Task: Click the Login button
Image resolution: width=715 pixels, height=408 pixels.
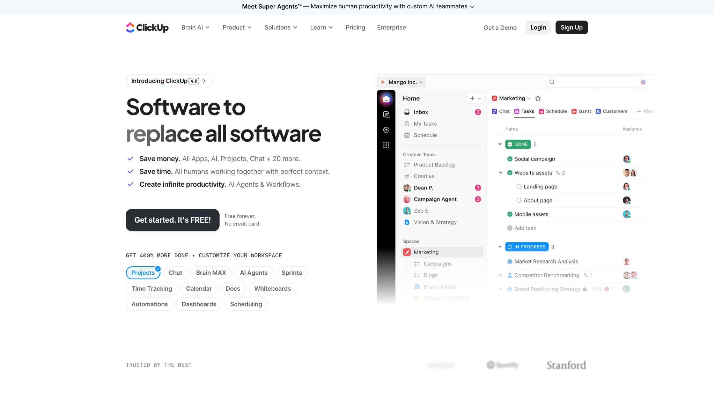Action: pyautogui.click(x=538, y=28)
